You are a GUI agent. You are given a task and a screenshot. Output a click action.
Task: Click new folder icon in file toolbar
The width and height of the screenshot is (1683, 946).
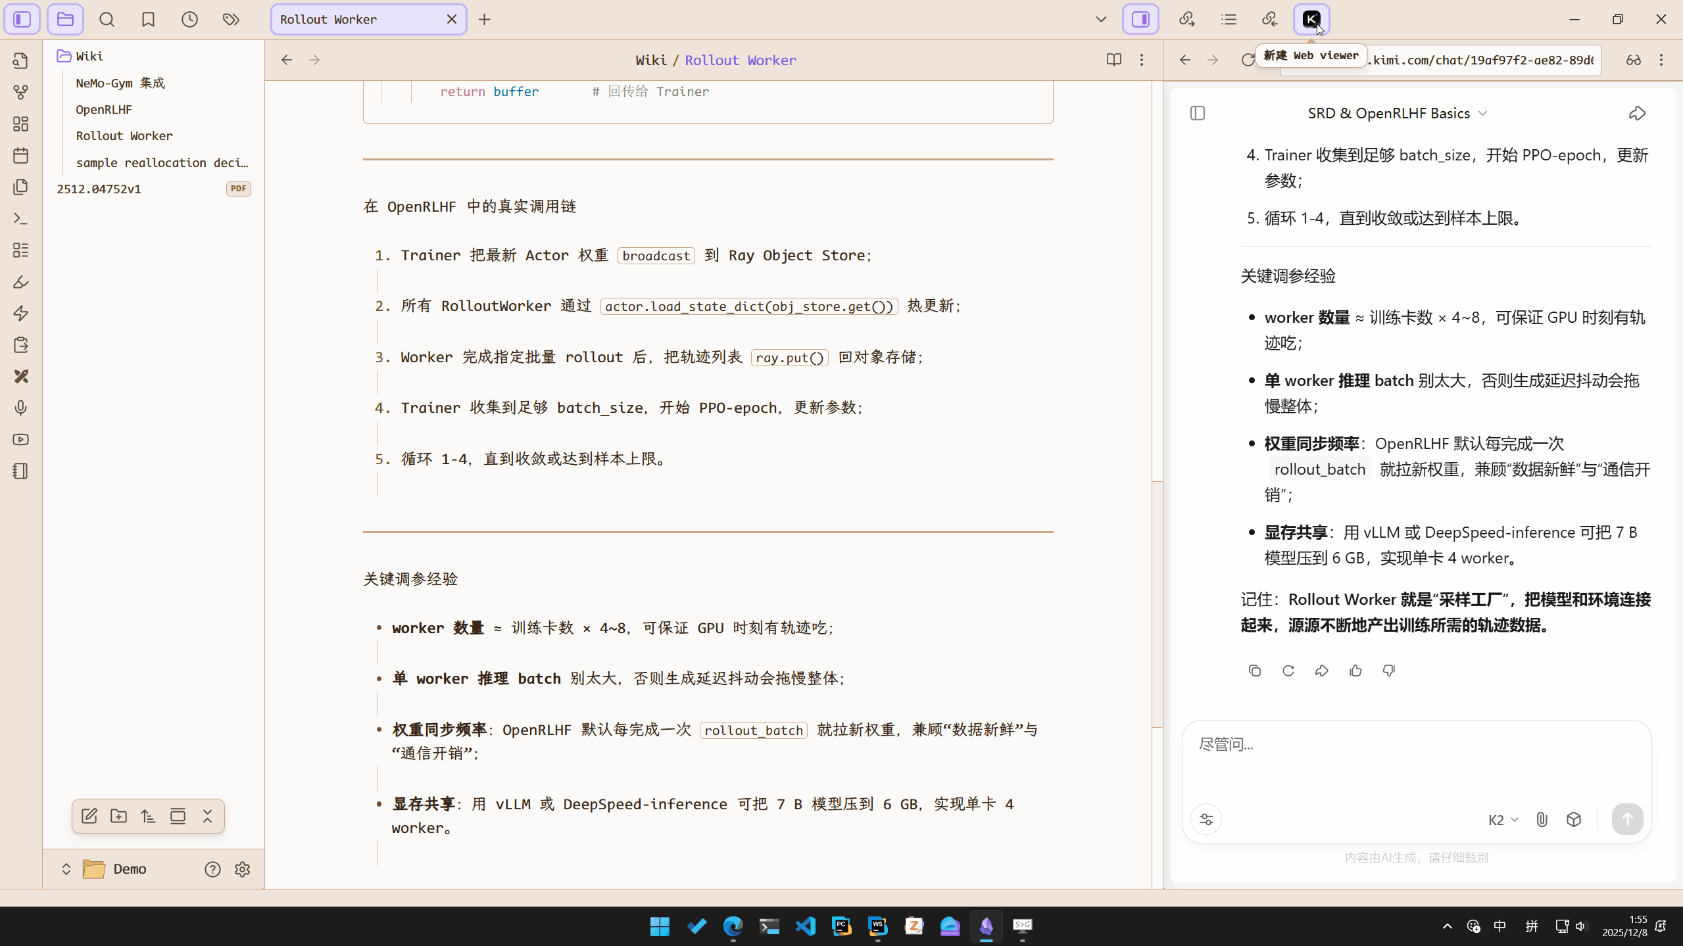tap(118, 816)
